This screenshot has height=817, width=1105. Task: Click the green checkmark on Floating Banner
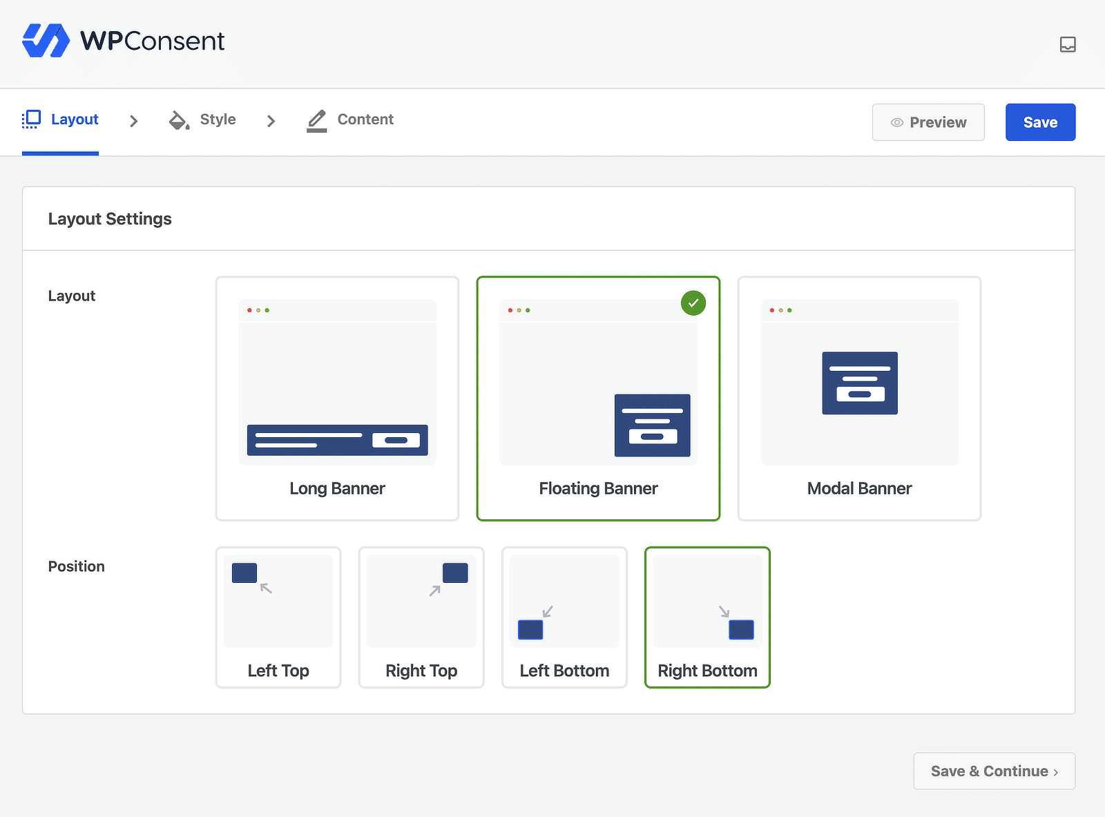click(693, 302)
